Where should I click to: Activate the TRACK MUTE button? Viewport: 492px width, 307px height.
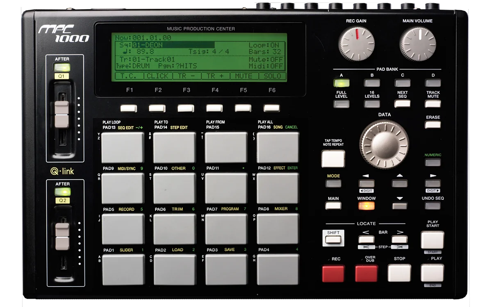point(433,104)
